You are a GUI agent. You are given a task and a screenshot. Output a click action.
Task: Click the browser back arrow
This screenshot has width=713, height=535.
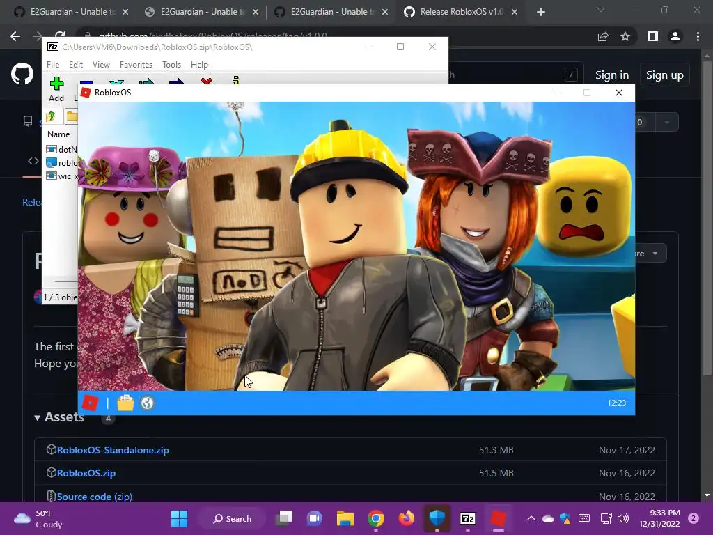[x=15, y=36]
